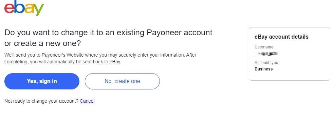Click the Username label

[264, 47]
